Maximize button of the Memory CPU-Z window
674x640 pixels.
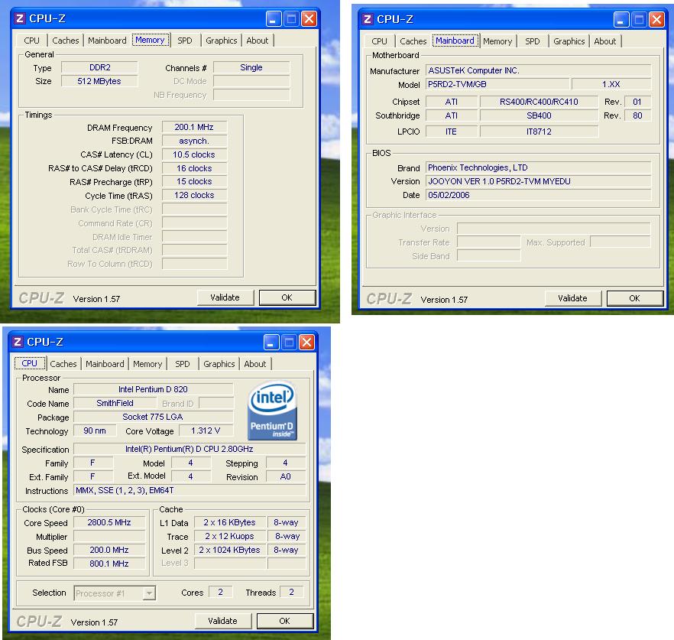point(291,19)
